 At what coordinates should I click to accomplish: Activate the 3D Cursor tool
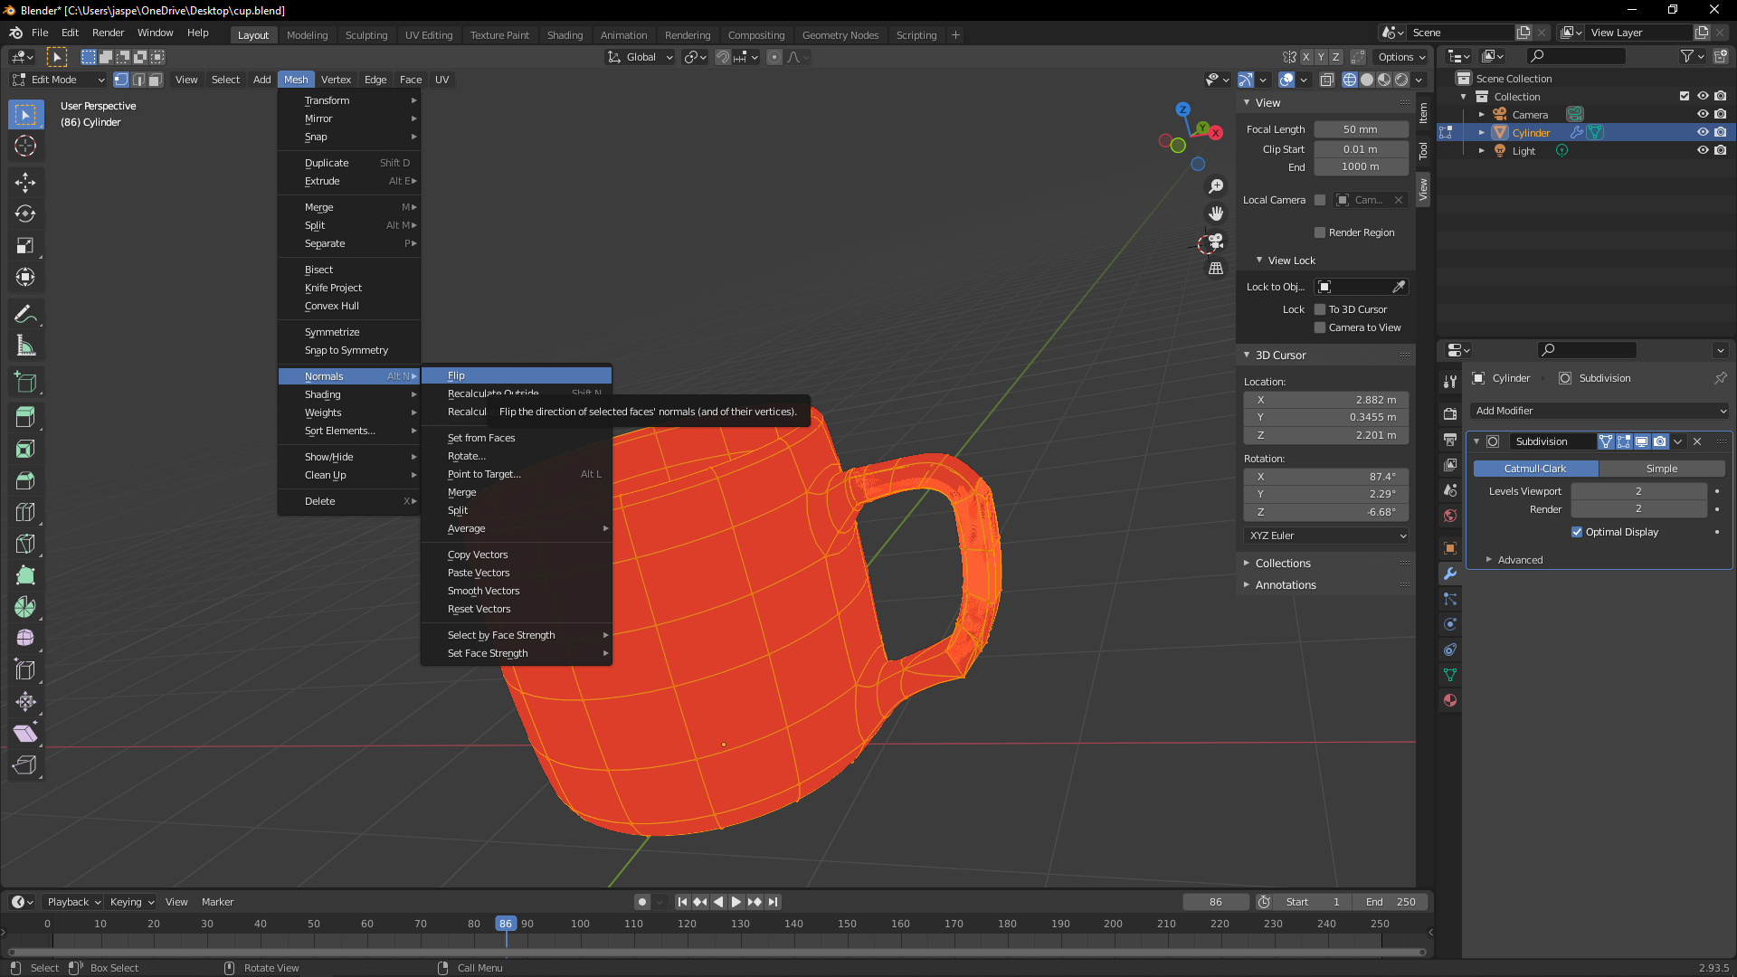coord(25,146)
